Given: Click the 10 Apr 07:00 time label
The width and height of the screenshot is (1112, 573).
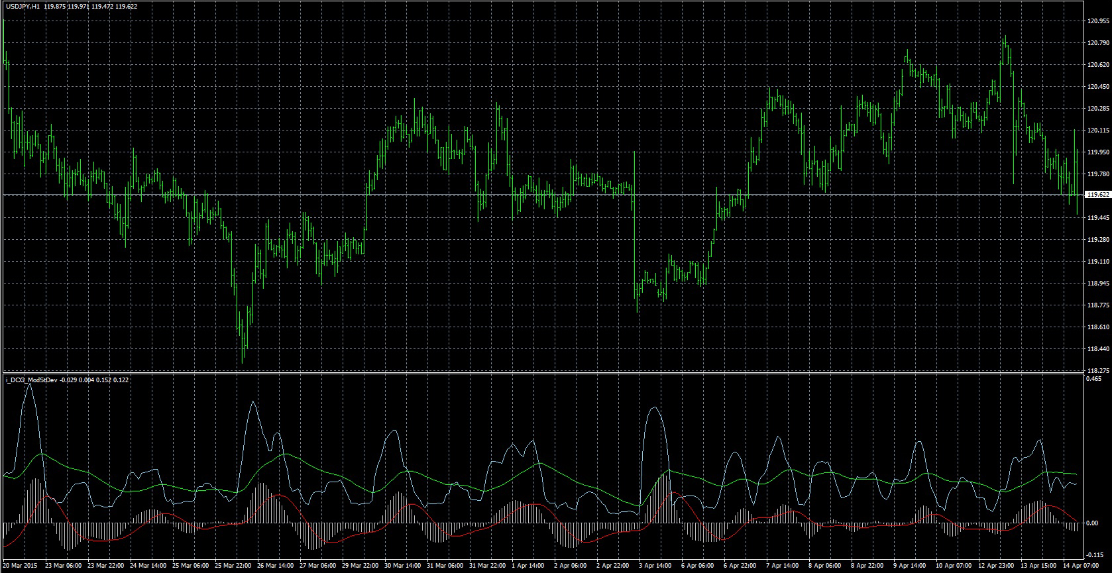Looking at the screenshot, I should tap(954, 566).
